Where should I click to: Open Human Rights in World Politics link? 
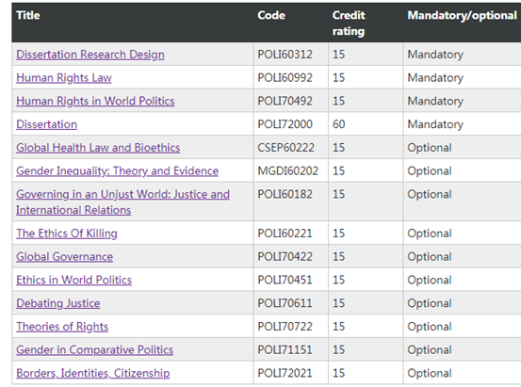pos(95,101)
